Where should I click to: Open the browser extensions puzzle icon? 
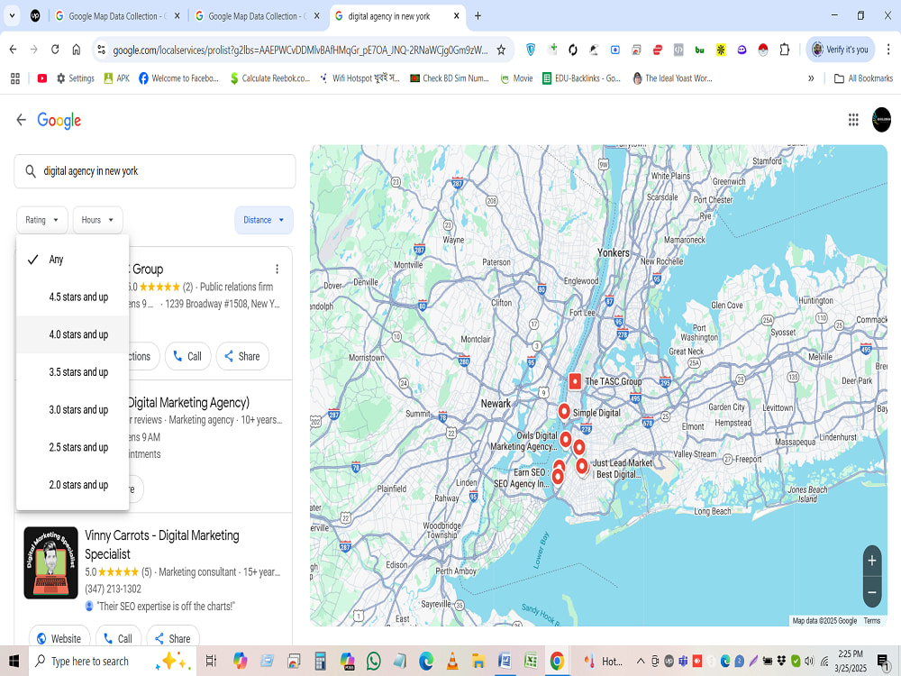[x=785, y=50]
